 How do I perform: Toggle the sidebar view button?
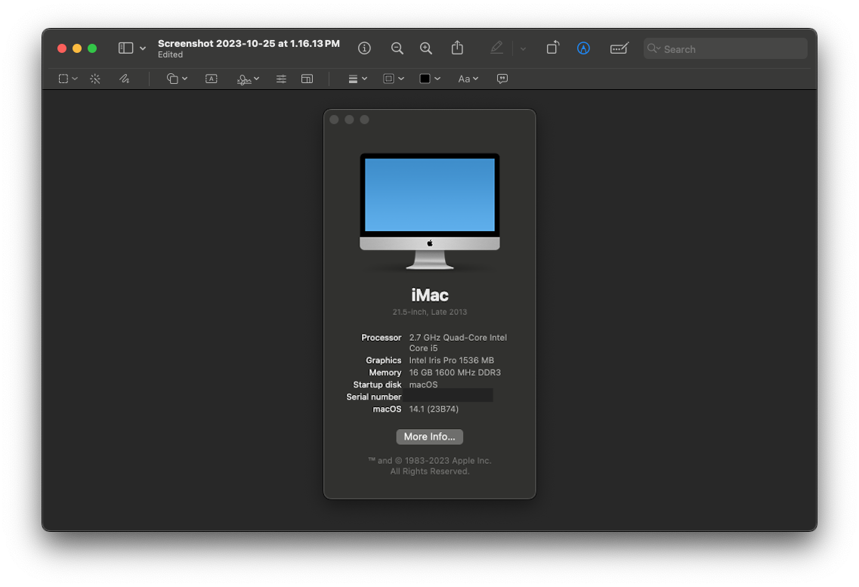126,48
